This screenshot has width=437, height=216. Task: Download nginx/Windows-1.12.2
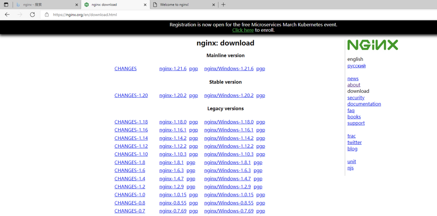coord(229,146)
